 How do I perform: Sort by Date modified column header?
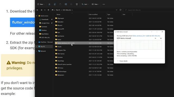[93, 14]
